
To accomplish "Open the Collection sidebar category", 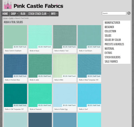I will [110, 31].
